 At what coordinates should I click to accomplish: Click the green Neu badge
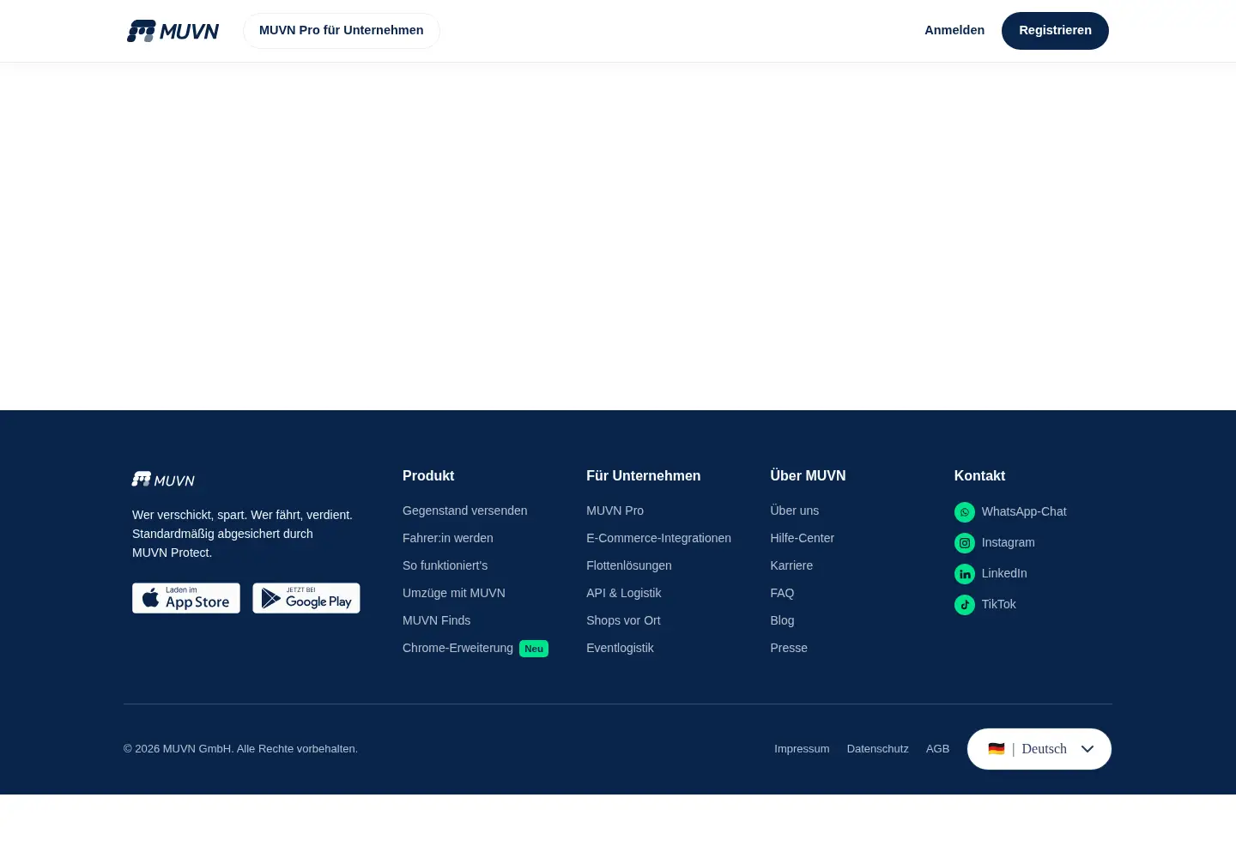click(534, 649)
